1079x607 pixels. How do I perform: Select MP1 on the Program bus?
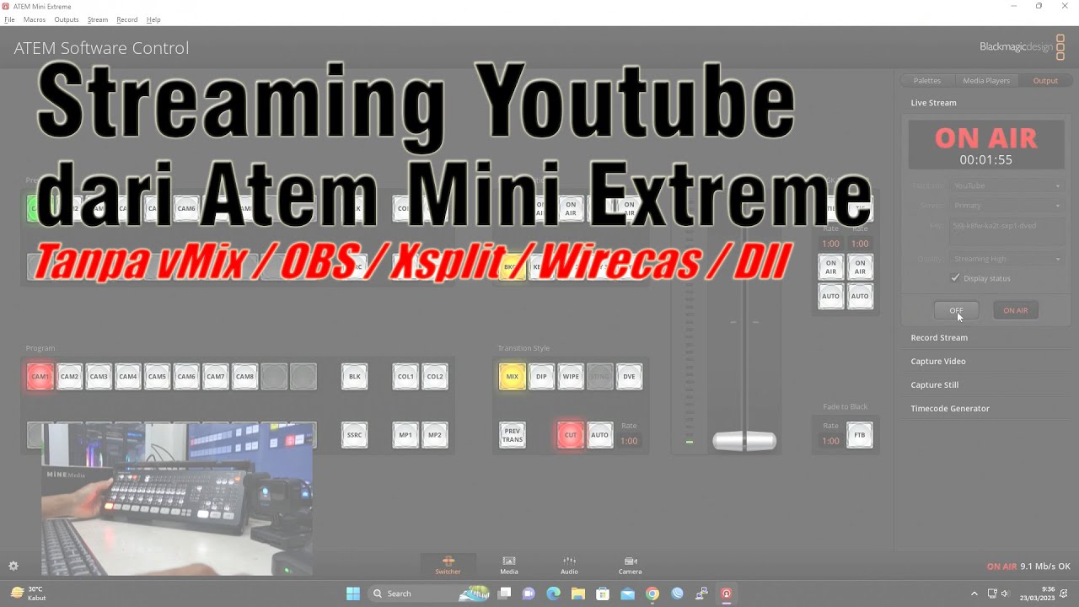(405, 435)
